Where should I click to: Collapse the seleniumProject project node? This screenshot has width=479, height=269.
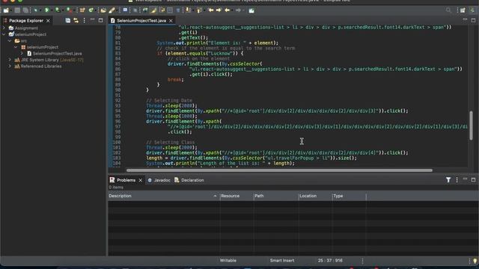click(4, 34)
